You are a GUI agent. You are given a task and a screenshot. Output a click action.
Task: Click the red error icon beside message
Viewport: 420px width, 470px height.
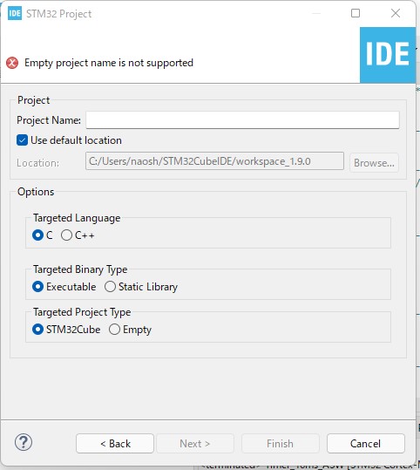[12, 63]
